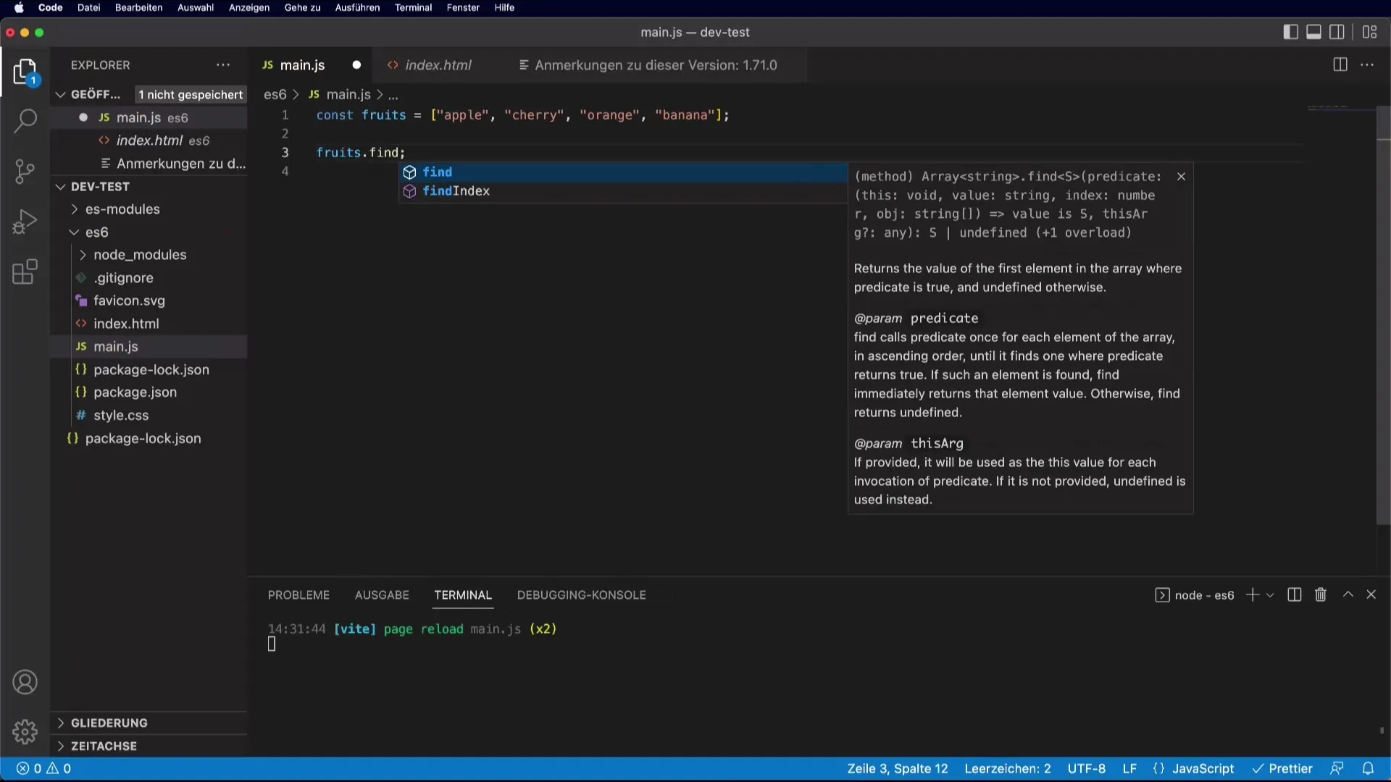Open the Datei menu

pyautogui.click(x=88, y=7)
